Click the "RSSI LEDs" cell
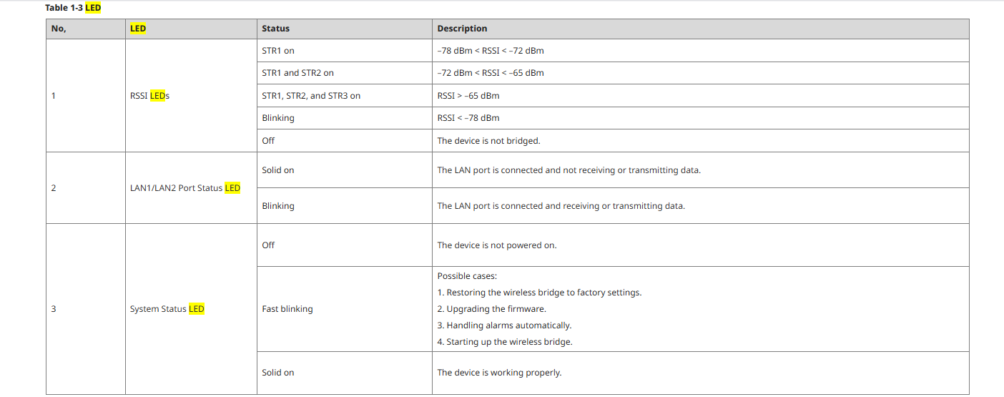The image size is (1004, 397). tap(149, 95)
